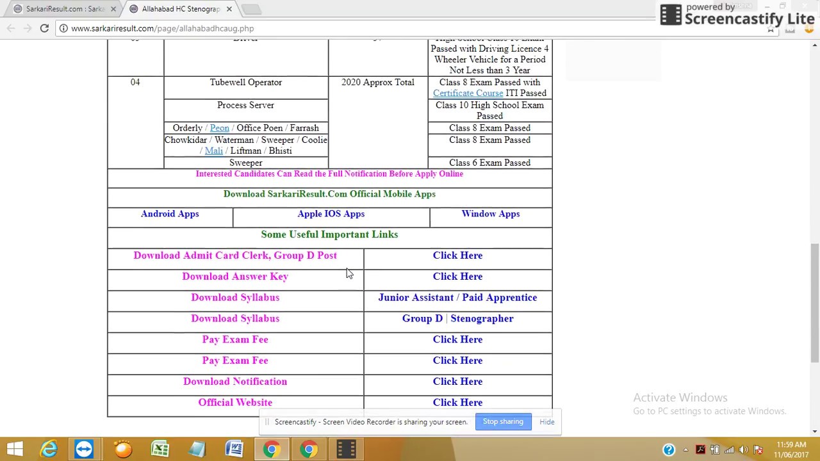Close the SarkariResult.com tab

point(113,9)
